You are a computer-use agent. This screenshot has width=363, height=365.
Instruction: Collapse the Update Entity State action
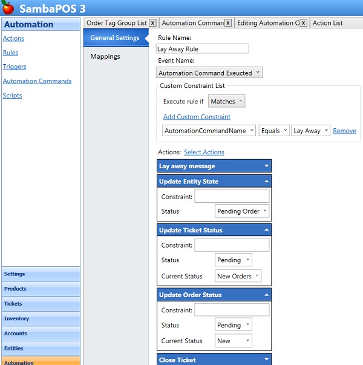[266, 182]
